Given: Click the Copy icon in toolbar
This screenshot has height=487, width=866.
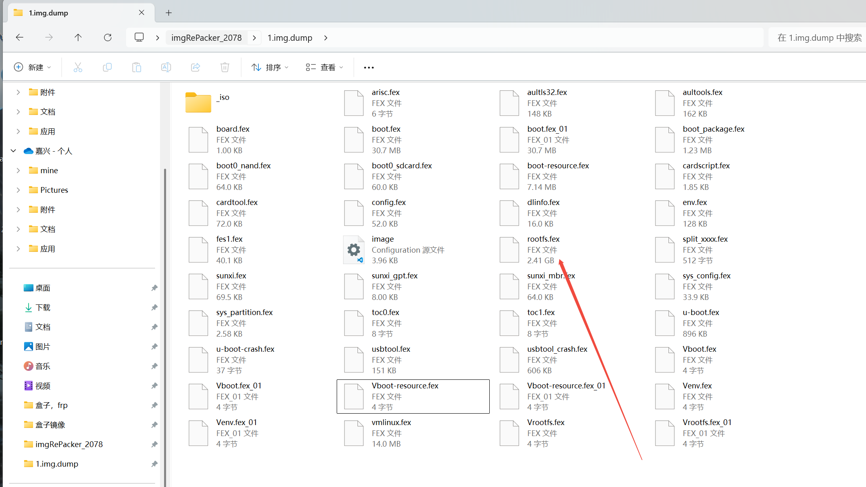Looking at the screenshot, I should click(107, 67).
